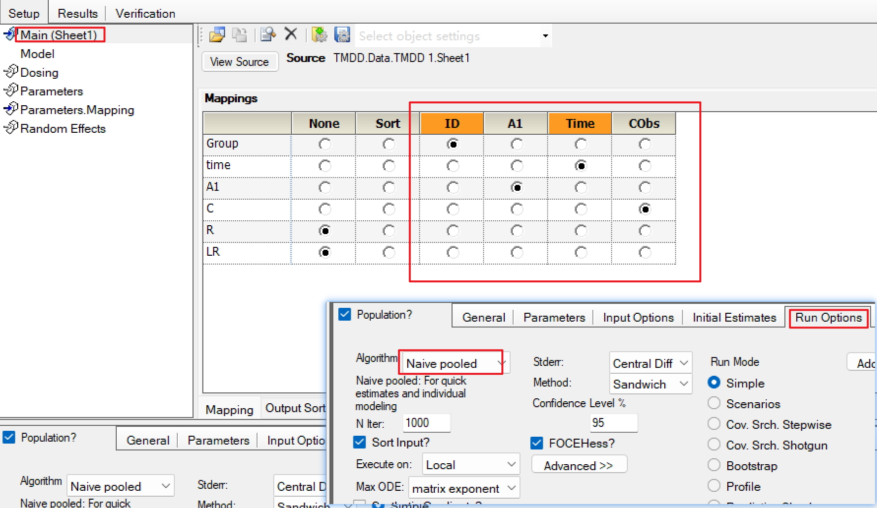Toggle the Sort Input? checkbox
Screen dimensions: 877x508
pos(359,442)
